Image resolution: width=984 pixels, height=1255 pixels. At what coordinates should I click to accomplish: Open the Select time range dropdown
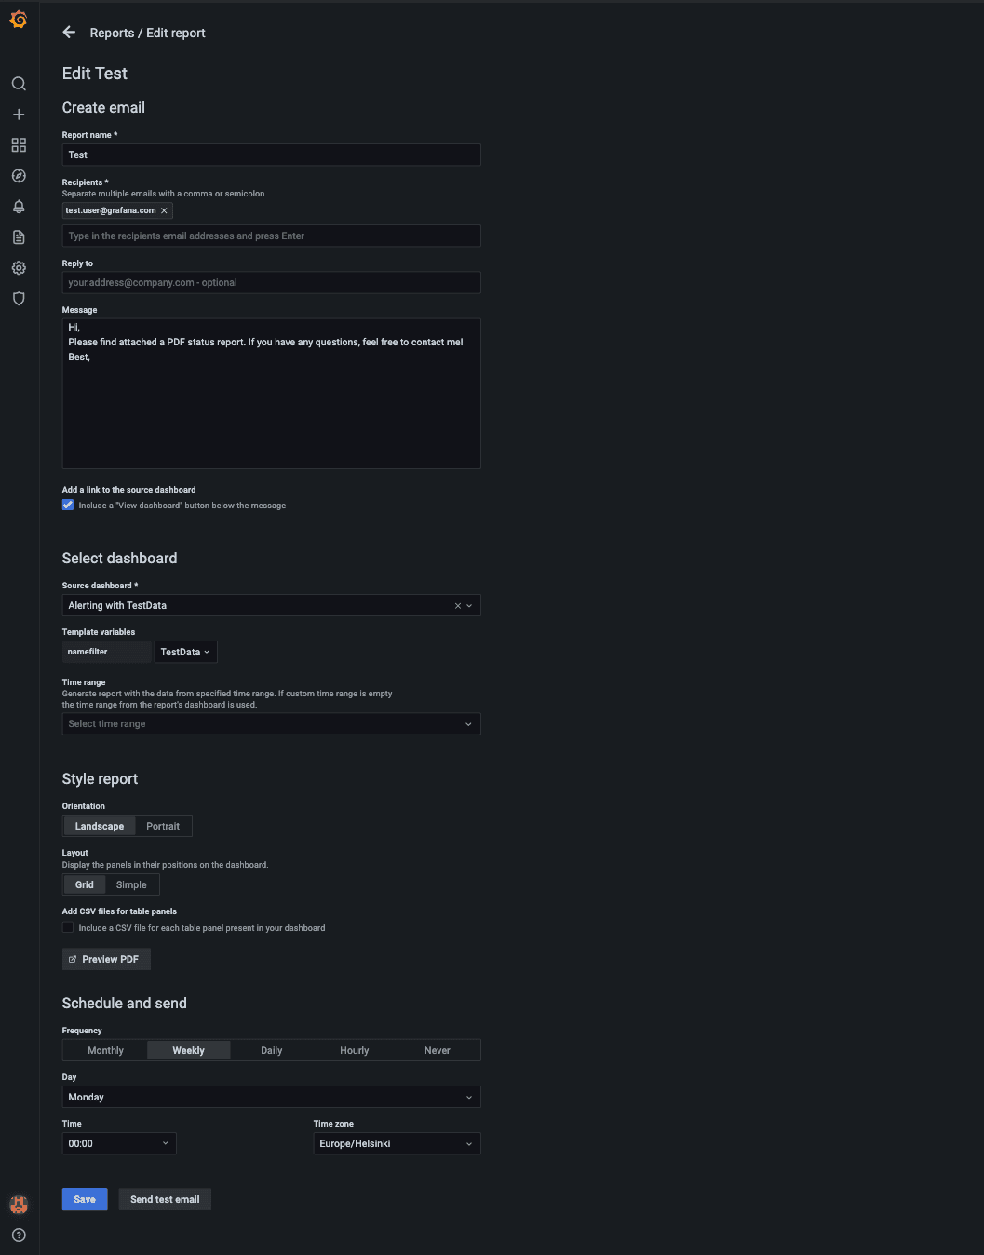[x=271, y=724]
